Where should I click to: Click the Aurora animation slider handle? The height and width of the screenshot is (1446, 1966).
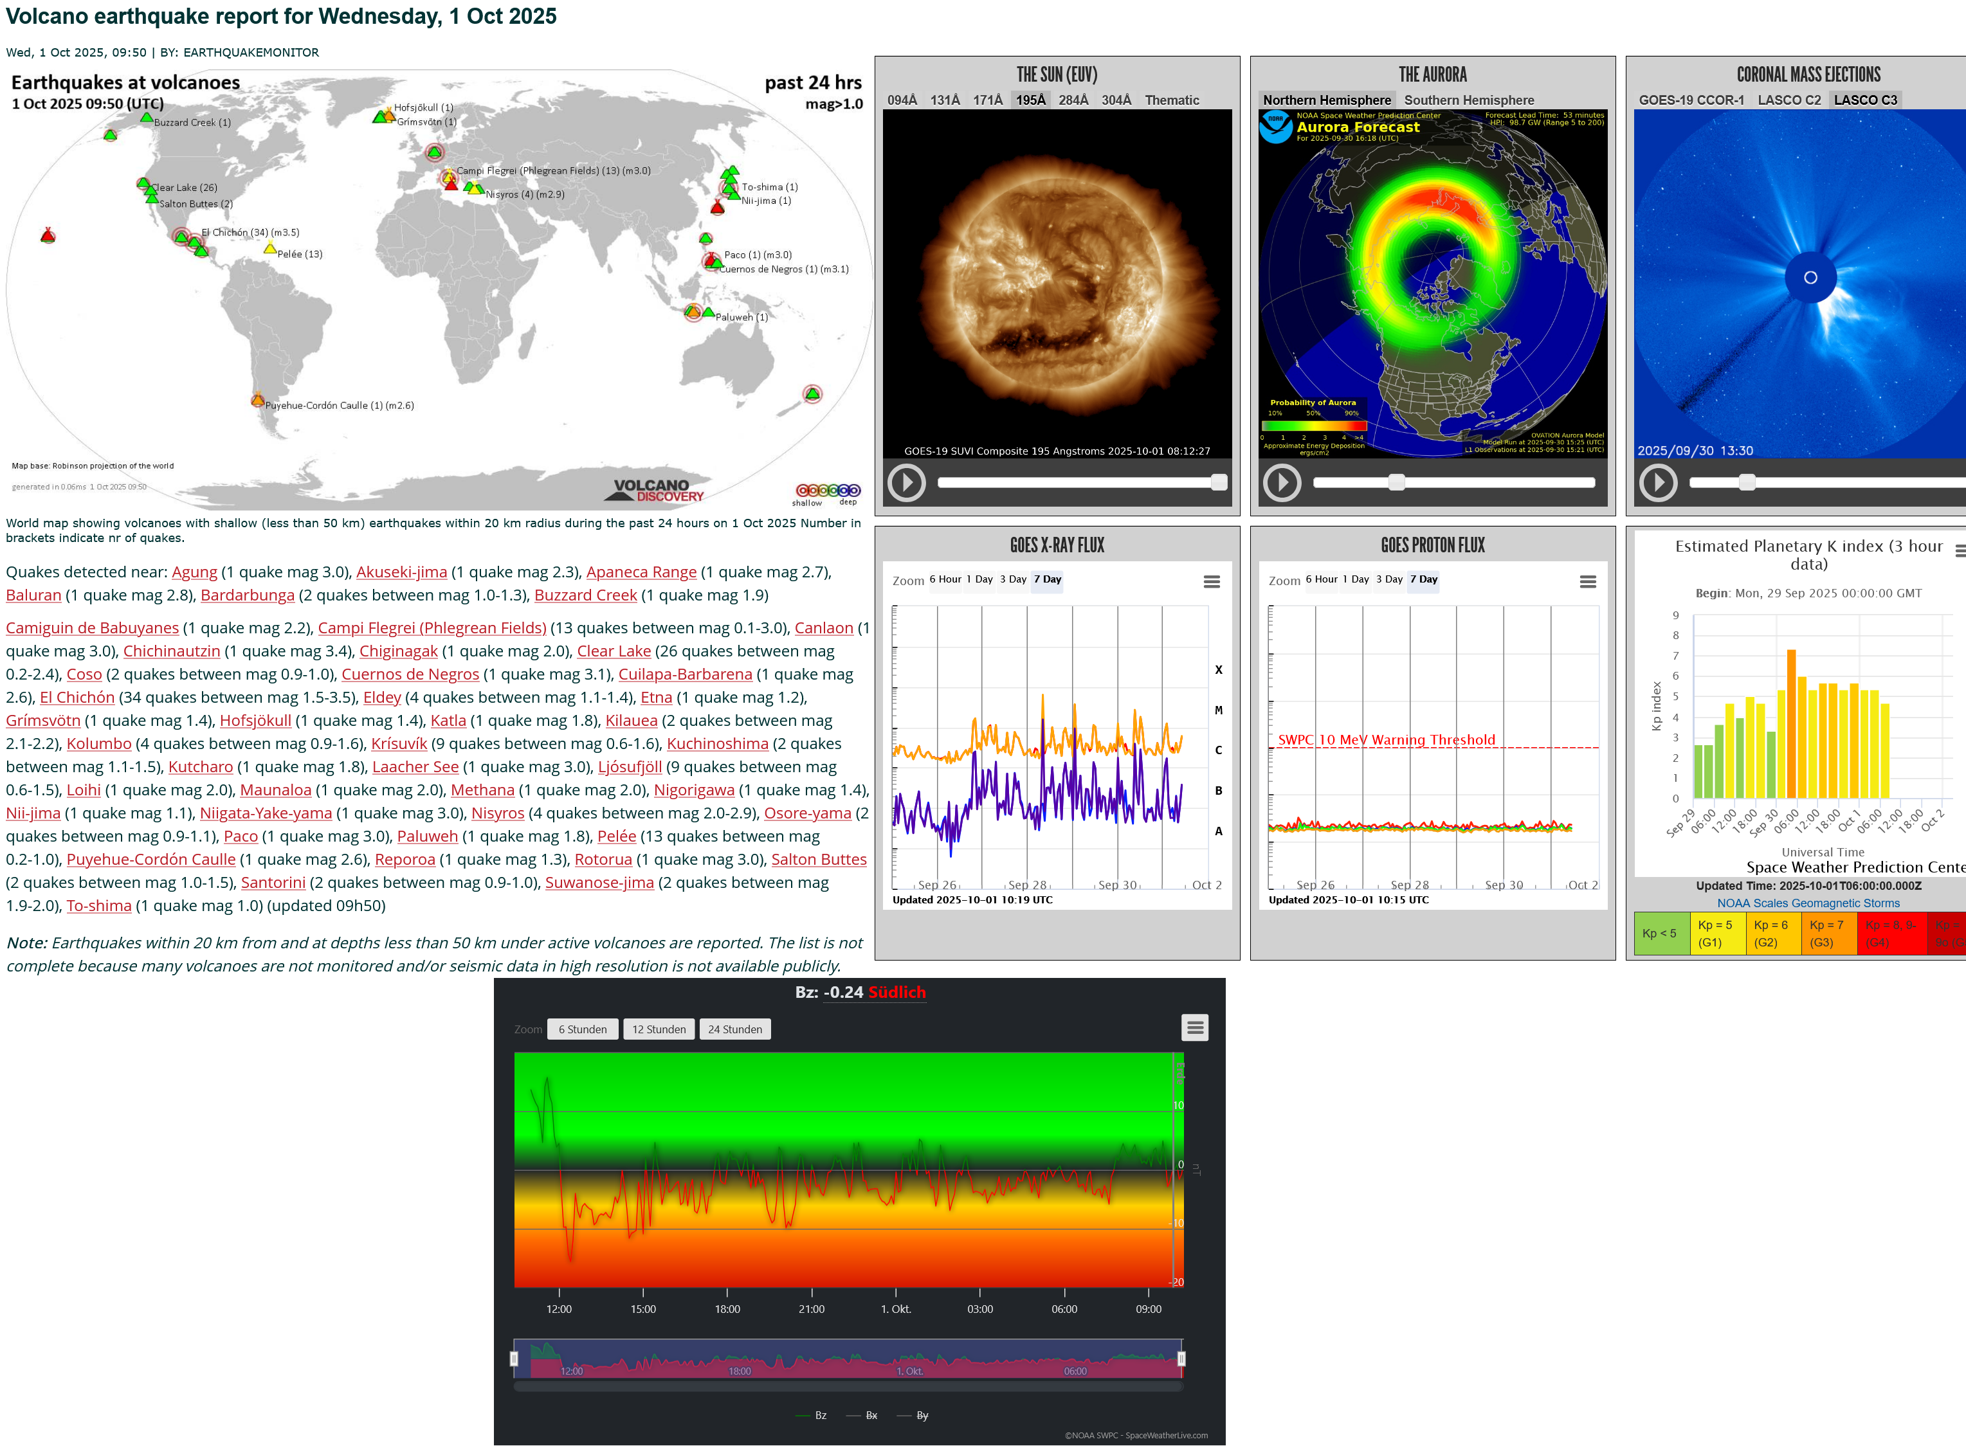(1396, 482)
